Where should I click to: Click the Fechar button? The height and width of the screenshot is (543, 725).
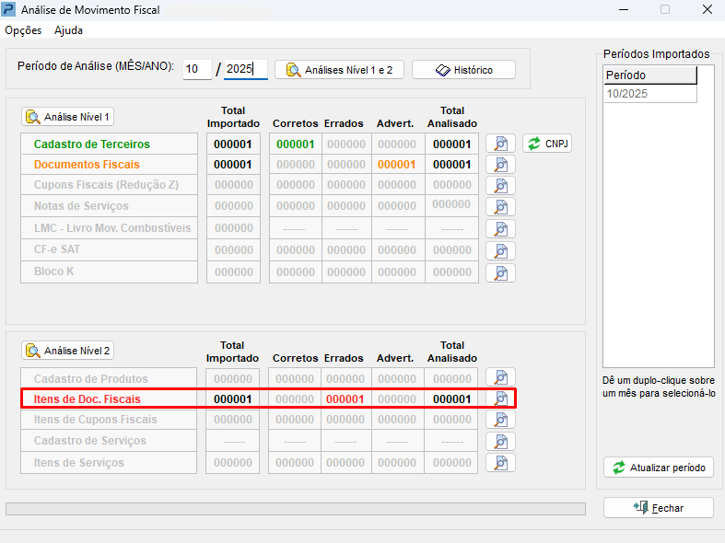658,508
